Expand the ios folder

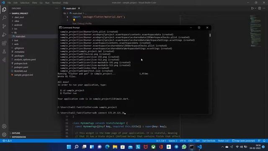15,29
